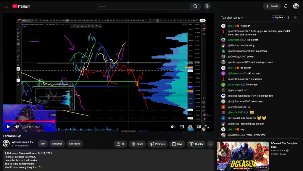The image size is (303, 171).
Task: Like the video showing 85 likes
Action: (120, 144)
